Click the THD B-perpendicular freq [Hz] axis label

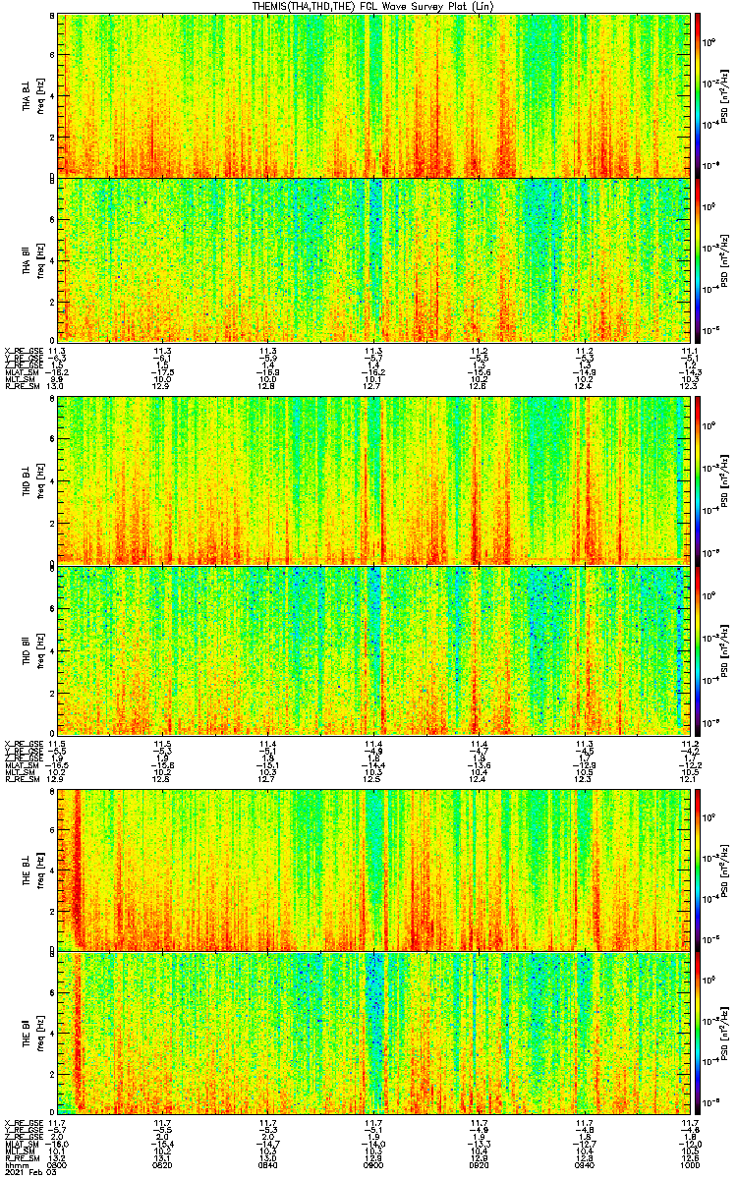[x=40, y=480]
